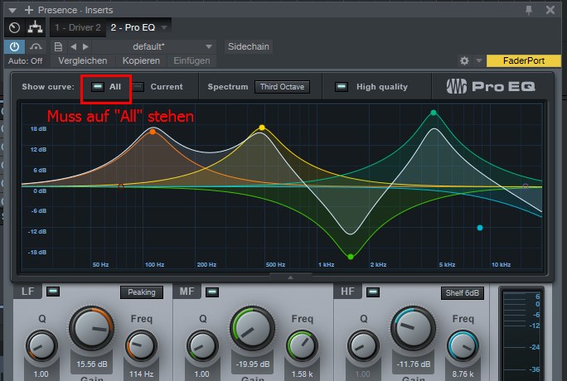
Task: Click the MF Gain knob
Action: click(252, 328)
